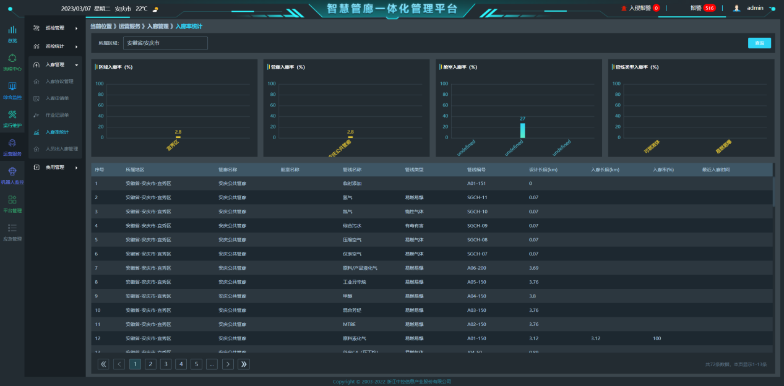Click pipeline code SGCH-11 cell
This screenshot has width=784, height=386.
tap(477, 197)
